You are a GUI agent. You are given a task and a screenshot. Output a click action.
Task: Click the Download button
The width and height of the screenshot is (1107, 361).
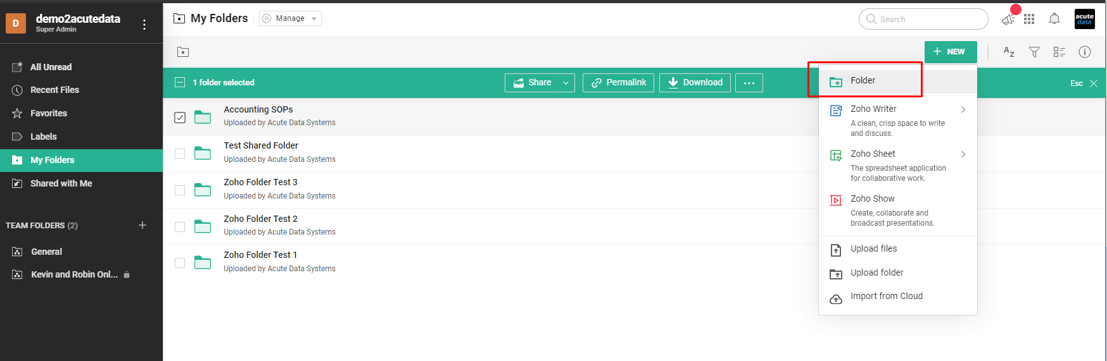695,83
